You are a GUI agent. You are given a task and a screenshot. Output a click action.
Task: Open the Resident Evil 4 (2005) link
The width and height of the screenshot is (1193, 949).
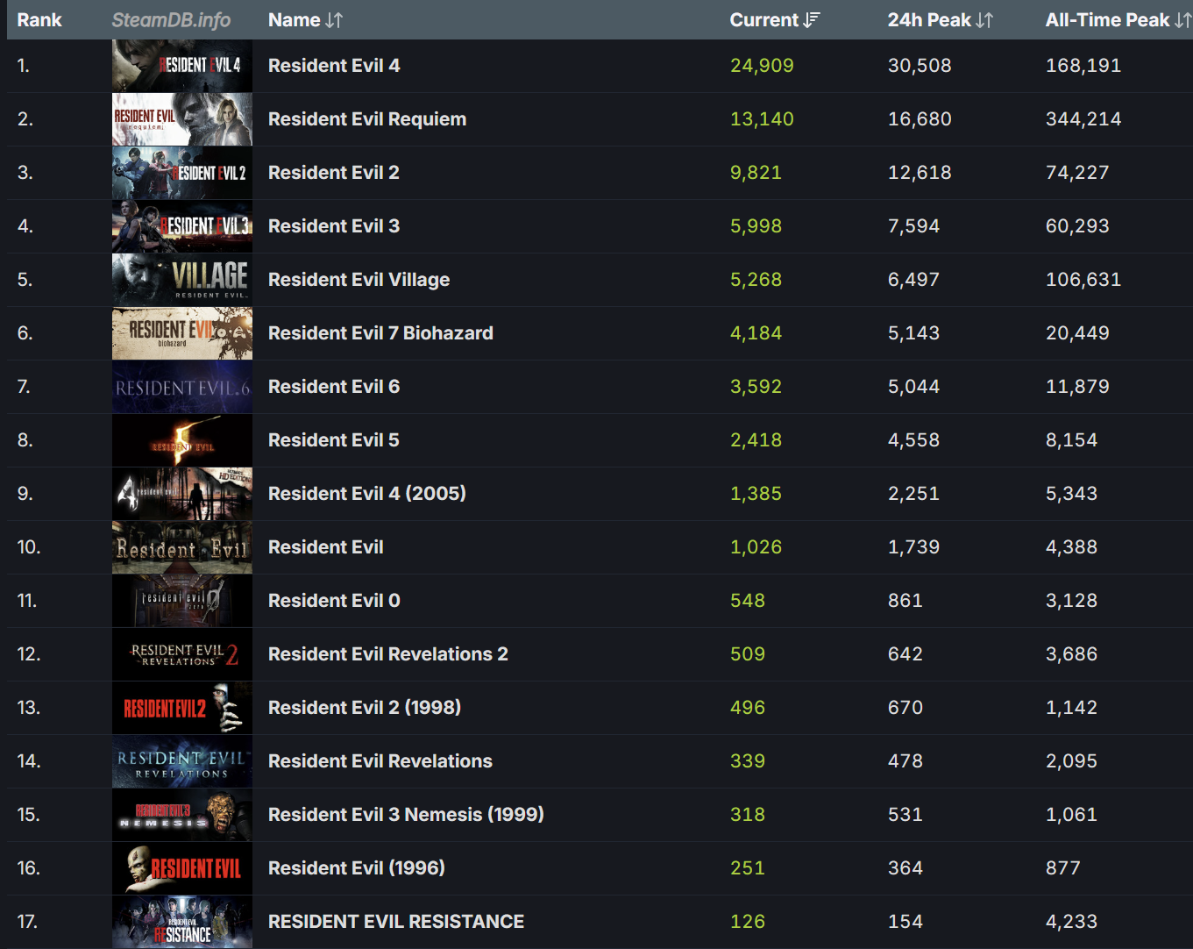(367, 494)
